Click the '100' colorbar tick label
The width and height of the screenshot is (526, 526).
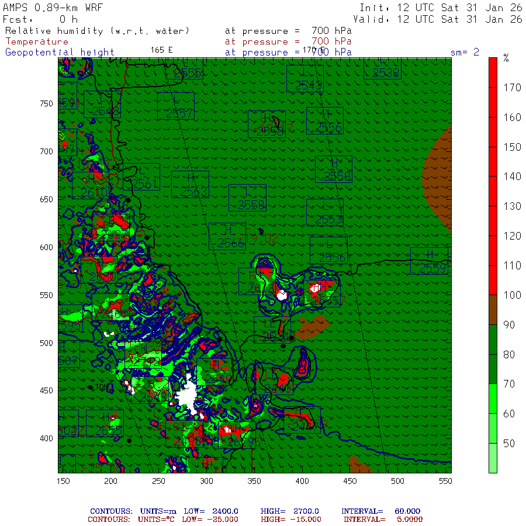(x=512, y=295)
